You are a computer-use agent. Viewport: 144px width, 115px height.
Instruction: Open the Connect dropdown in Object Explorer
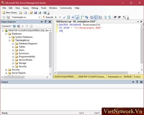[6, 26]
